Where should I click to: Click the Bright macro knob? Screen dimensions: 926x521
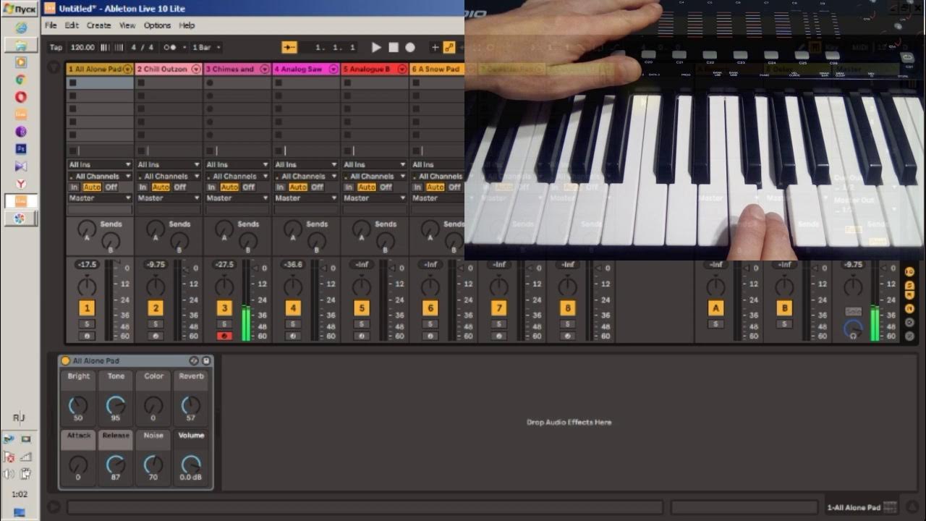[78, 405]
